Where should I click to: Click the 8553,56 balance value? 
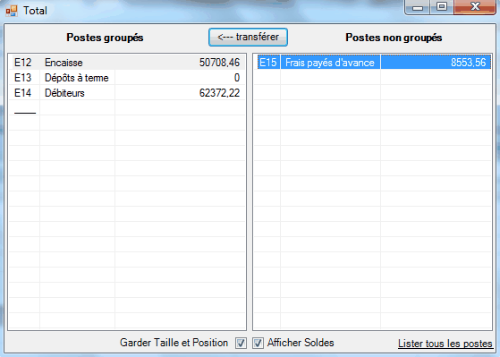pos(468,63)
